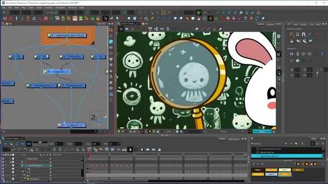Click the circular editor icon right of the palette arrow

[x=313, y=144]
